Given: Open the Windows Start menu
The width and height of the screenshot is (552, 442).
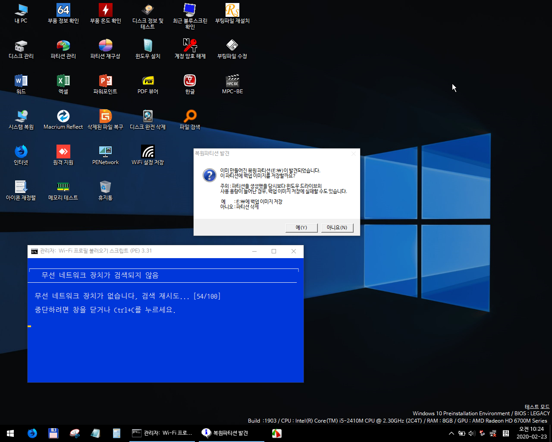Looking at the screenshot, I should [10, 433].
